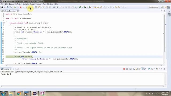
Task: Collapse the main method fold marker
Action: click(x=5, y=23)
